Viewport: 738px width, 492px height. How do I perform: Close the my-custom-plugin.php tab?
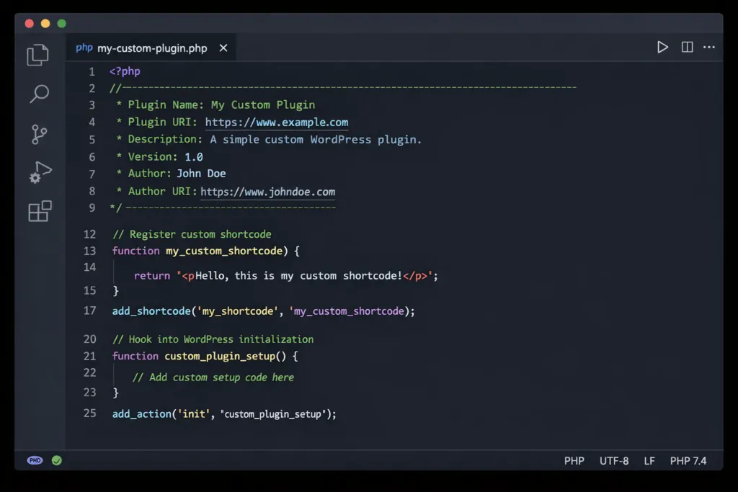[223, 48]
